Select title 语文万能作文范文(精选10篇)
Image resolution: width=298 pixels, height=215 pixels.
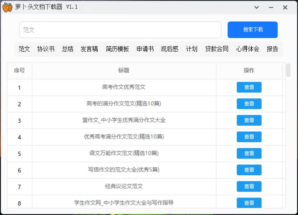[x=124, y=153]
